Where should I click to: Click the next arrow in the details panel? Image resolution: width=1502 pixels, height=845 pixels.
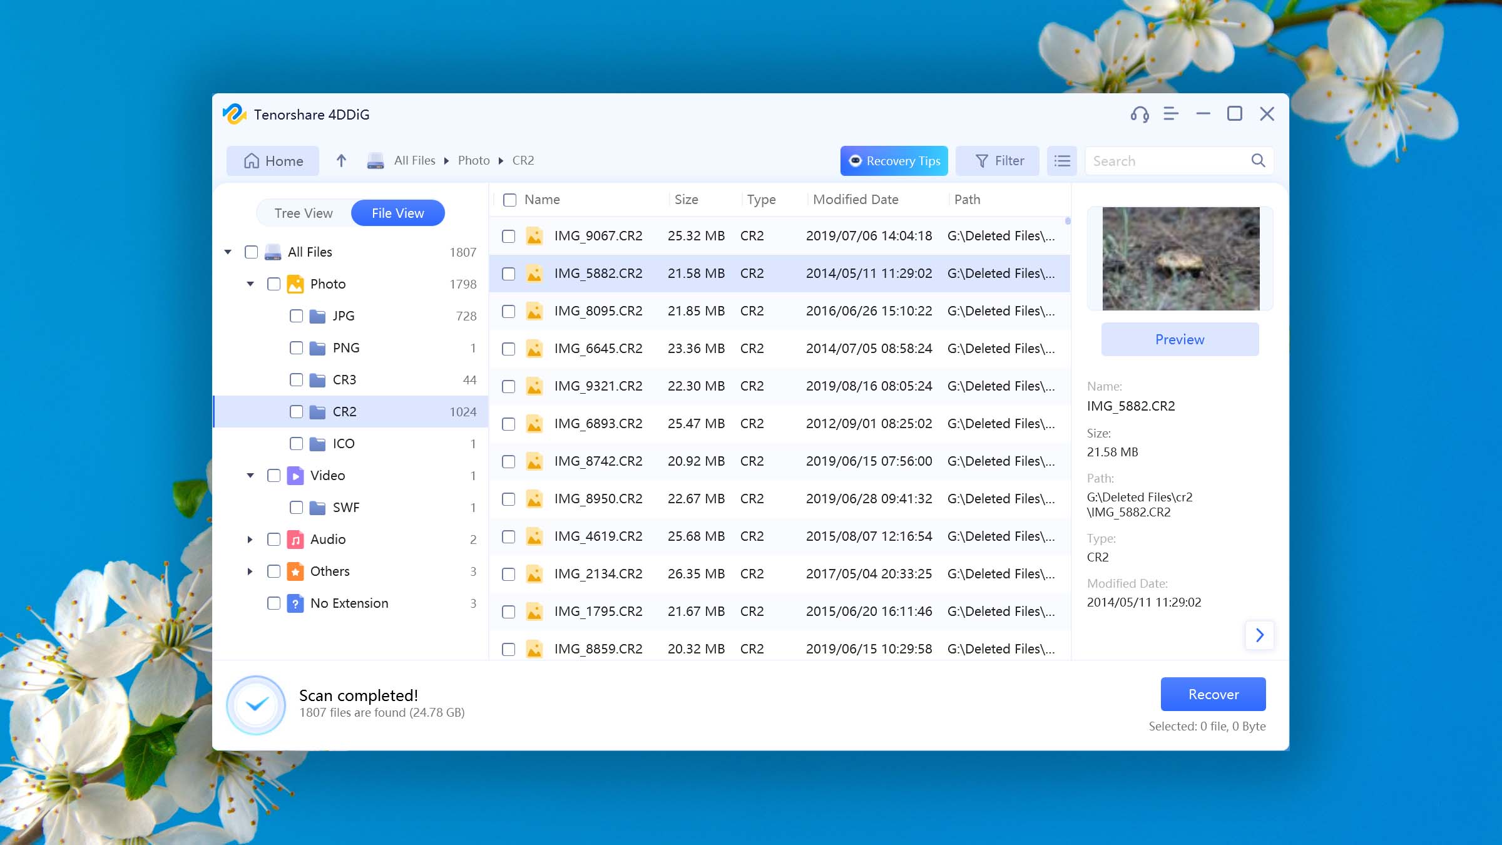(1260, 635)
